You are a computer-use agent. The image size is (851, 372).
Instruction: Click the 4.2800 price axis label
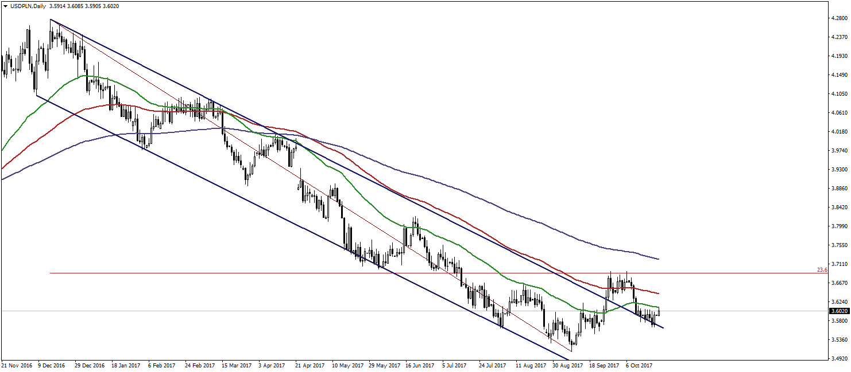pyautogui.click(x=839, y=18)
